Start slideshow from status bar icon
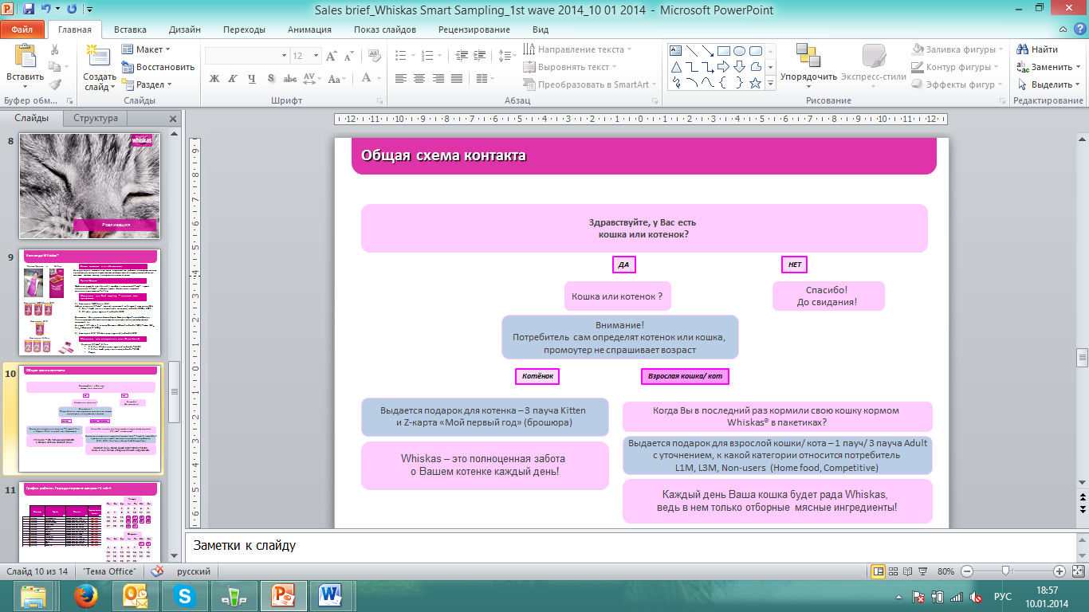Screen dimensions: 1089x612 [923, 571]
